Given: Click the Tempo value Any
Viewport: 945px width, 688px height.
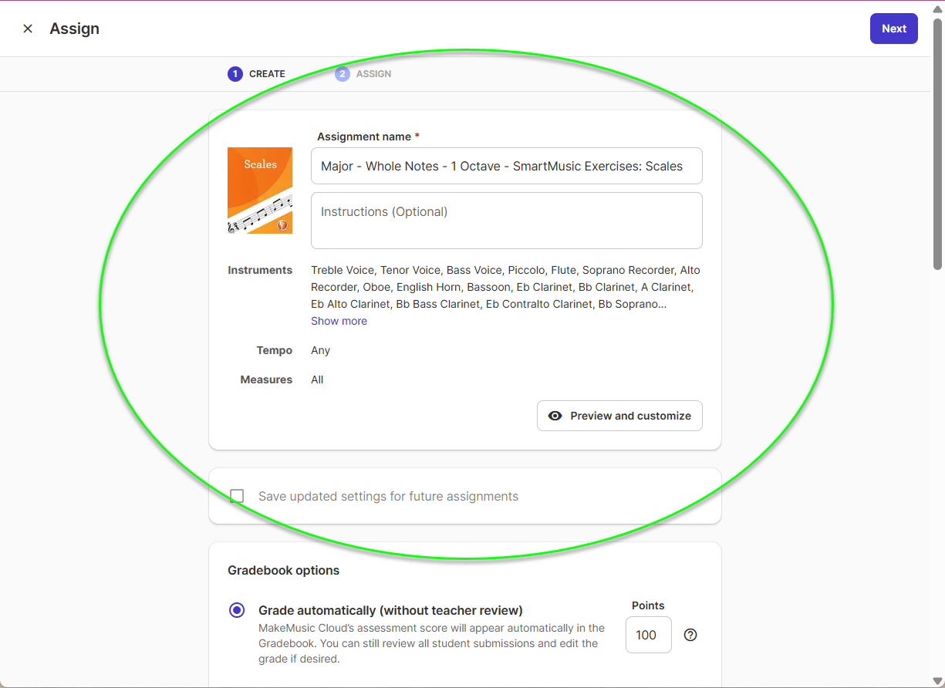Looking at the screenshot, I should click(x=320, y=350).
